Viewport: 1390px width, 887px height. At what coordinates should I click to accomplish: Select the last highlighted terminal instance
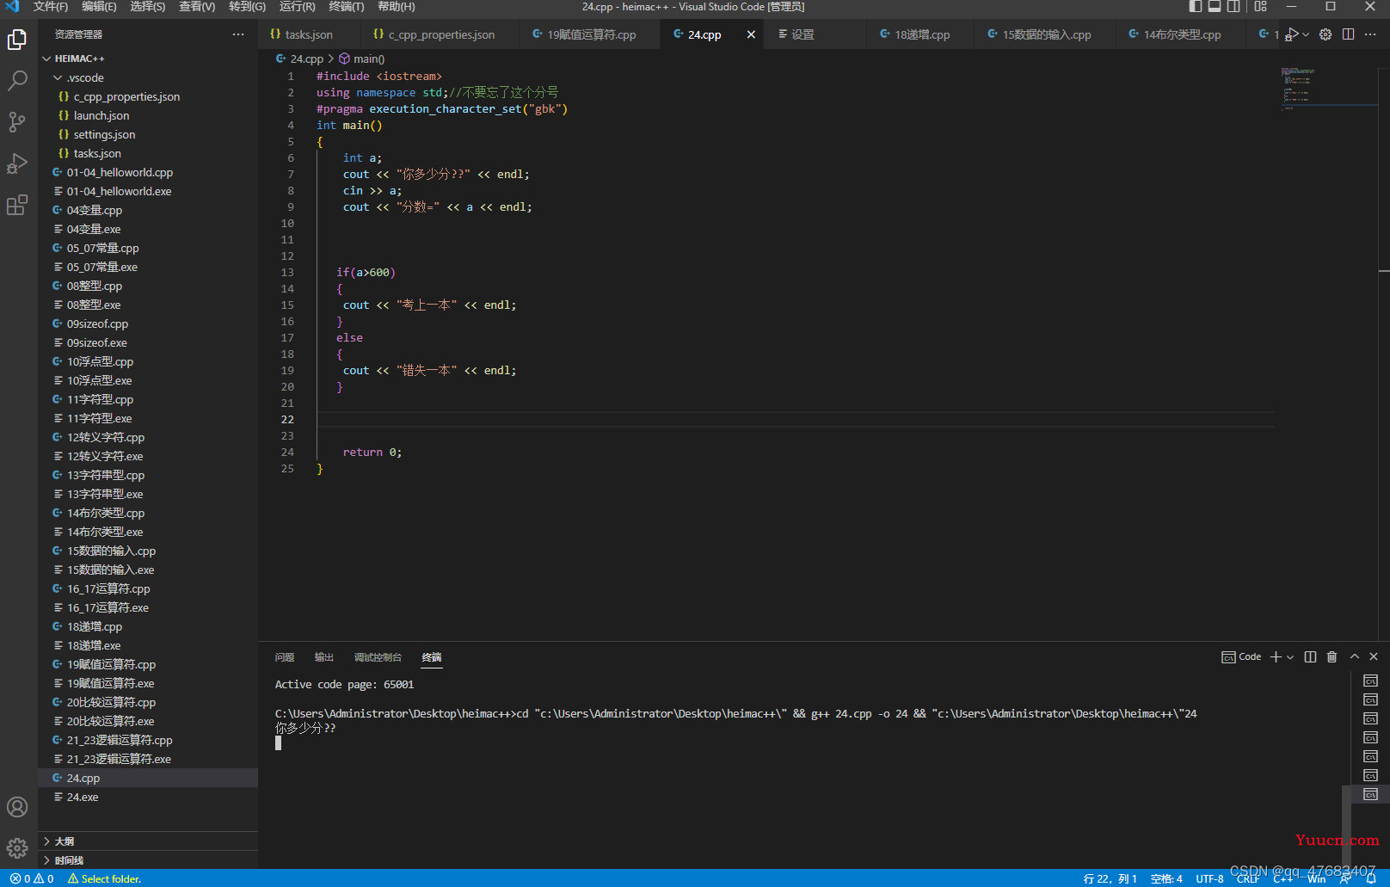[x=1370, y=794]
